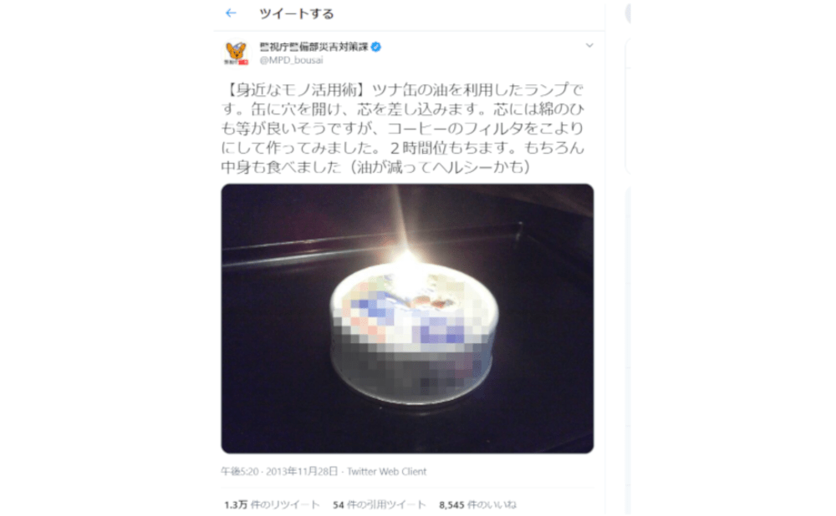Click the search field edge in the right sidebar
The height and width of the screenshot is (516, 836).
pyautogui.click(x=628, y=13)
